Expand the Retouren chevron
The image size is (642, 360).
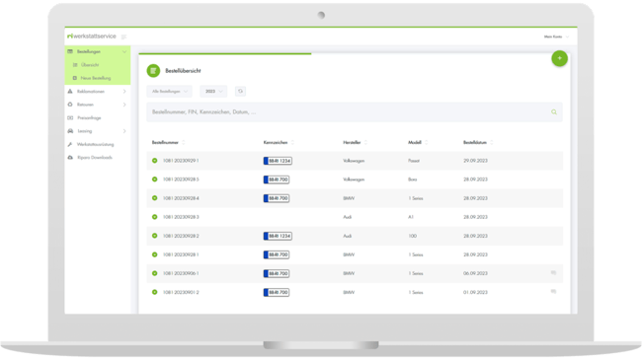pos(124,105)
